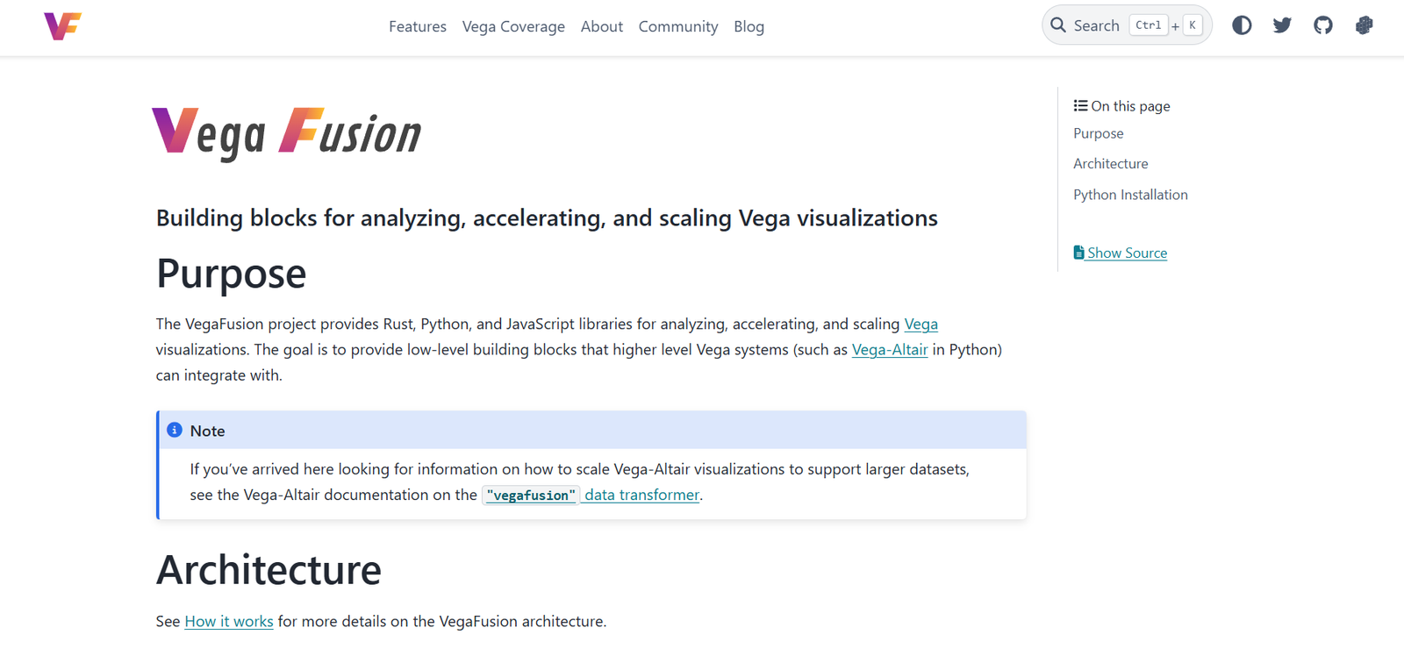The width and height of the screenshot is (1404, 656).
Task: Navigate to the Community section
Action: pos(678,26)
